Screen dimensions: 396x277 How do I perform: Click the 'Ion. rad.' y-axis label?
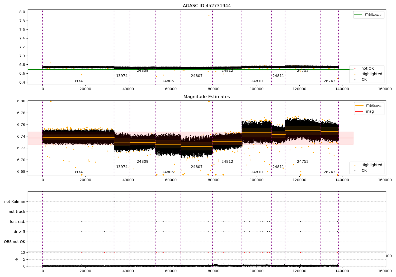(18, 222)
